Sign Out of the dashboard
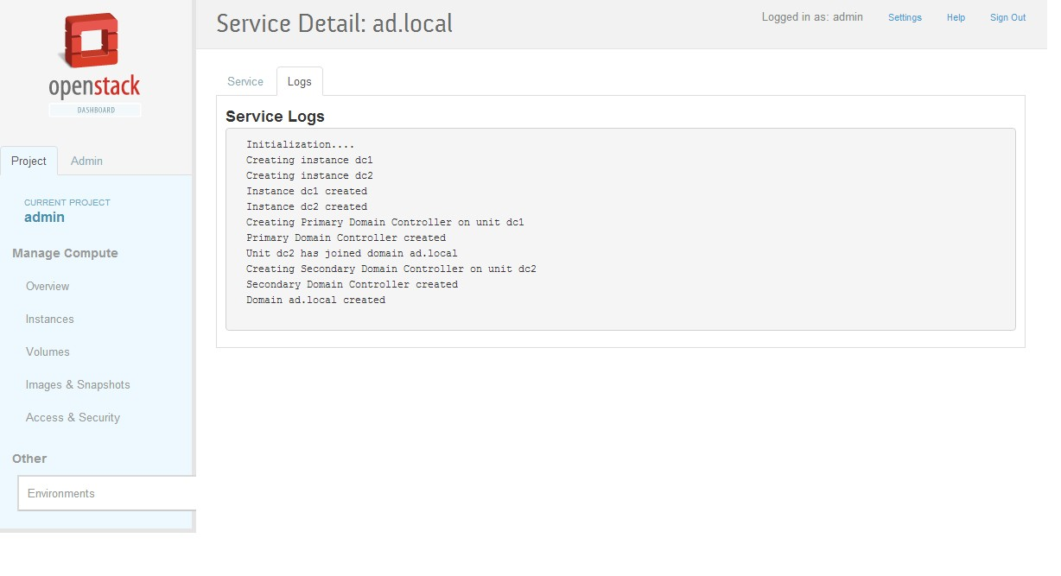The height and width of the screenshot is (576, 1061). click(x=1007, y=18)
